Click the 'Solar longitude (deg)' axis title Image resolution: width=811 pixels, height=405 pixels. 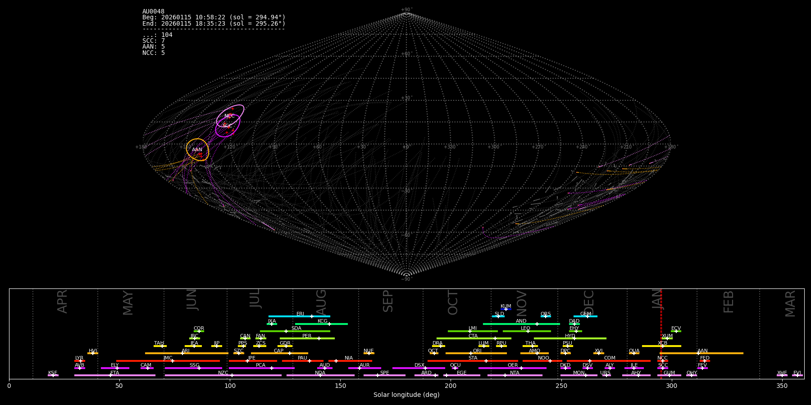pos(406,395)
